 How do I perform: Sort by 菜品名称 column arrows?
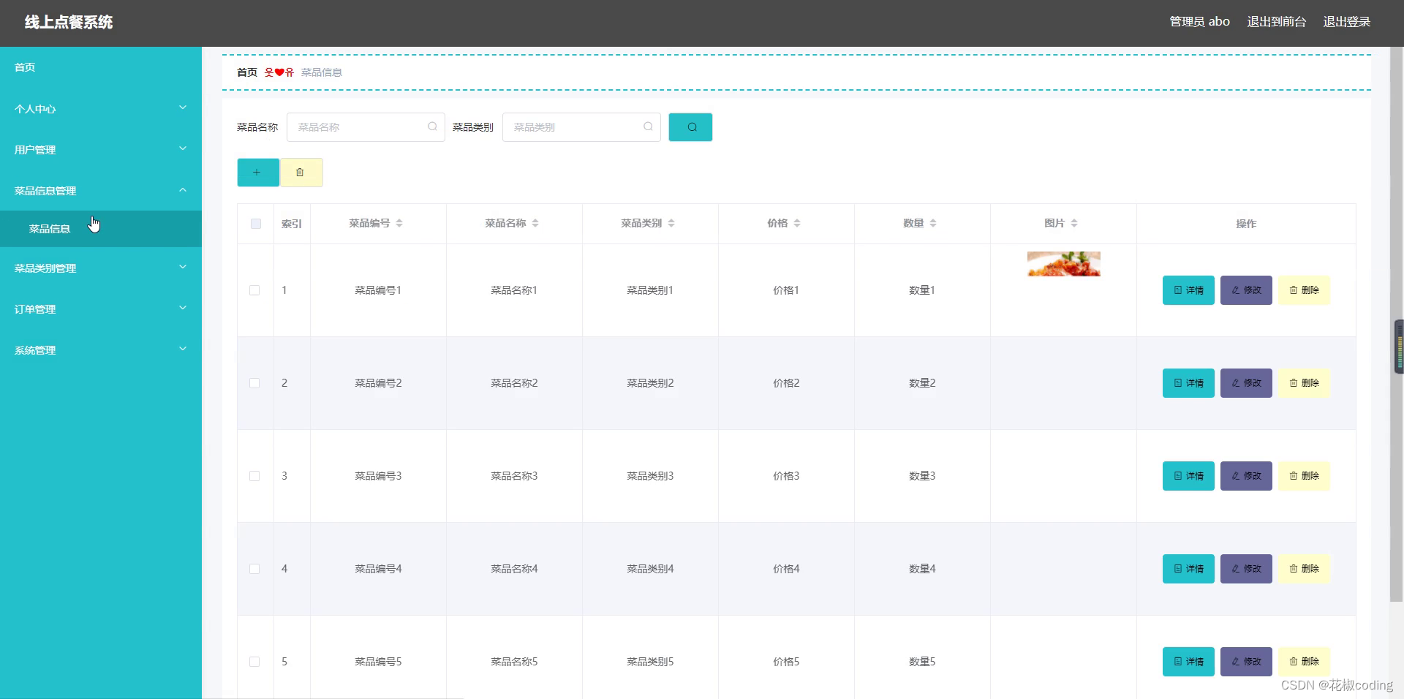pos(535,223)
